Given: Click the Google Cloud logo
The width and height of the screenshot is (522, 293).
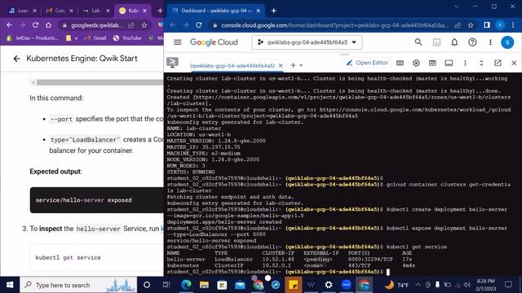Looking at the screenshot, I should click(214, 42).
